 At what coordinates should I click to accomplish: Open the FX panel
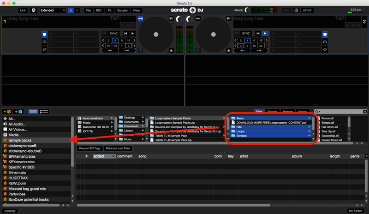tap(109, 10)
